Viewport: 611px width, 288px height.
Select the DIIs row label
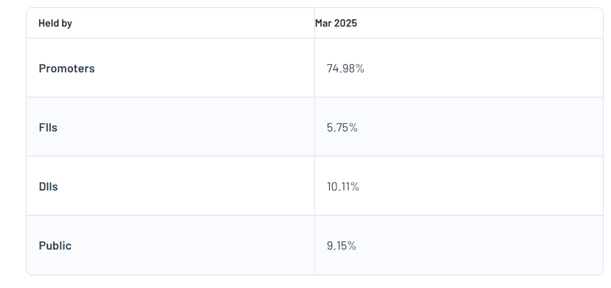click(x=48, y=187)
